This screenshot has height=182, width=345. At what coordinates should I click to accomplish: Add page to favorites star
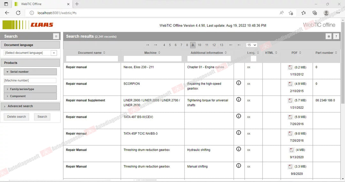[x=291, y=13]
